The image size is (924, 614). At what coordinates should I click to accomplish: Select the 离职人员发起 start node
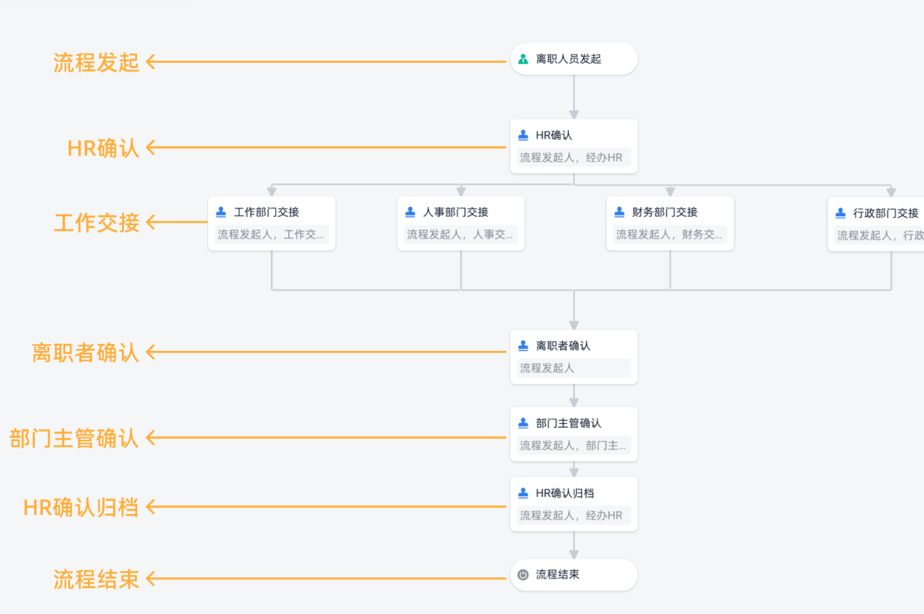[x=574, y=59]
